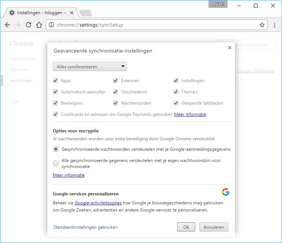Click the Opties voor encryptie heading

click(76, 131)
